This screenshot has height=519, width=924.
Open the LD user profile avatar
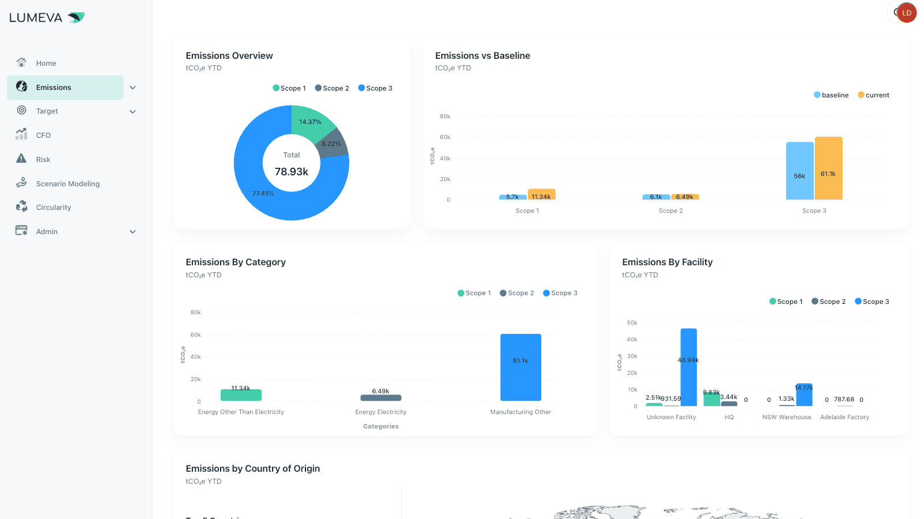click(906, 13)
